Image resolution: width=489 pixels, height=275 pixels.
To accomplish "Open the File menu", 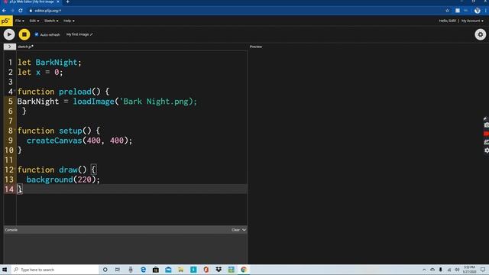I will click(20, 21).
